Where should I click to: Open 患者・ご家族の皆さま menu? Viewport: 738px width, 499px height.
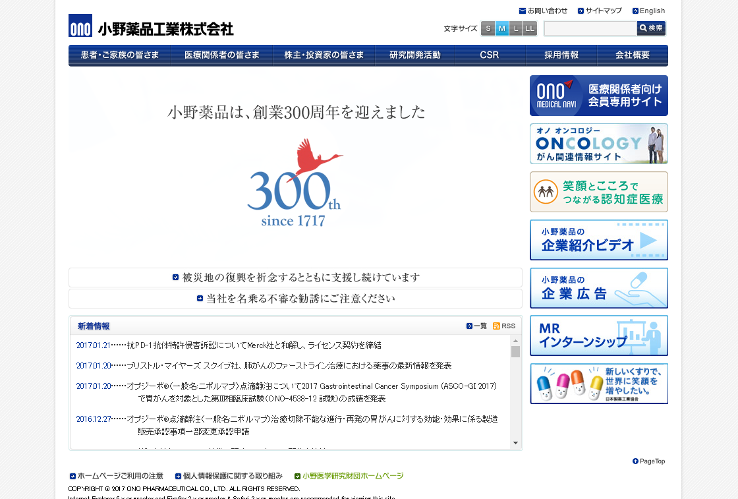click(x=119, y=55)
